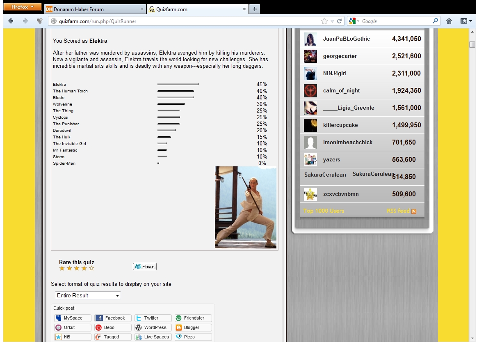This screenshot has width=479, height=345.
Task: Expand the Entire Result format dropdown
Action: [88, 295]
